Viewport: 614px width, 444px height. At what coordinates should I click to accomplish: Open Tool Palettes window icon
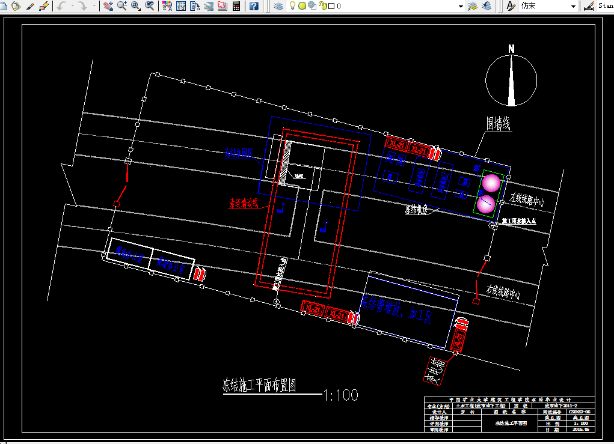[x=195, y=6]
